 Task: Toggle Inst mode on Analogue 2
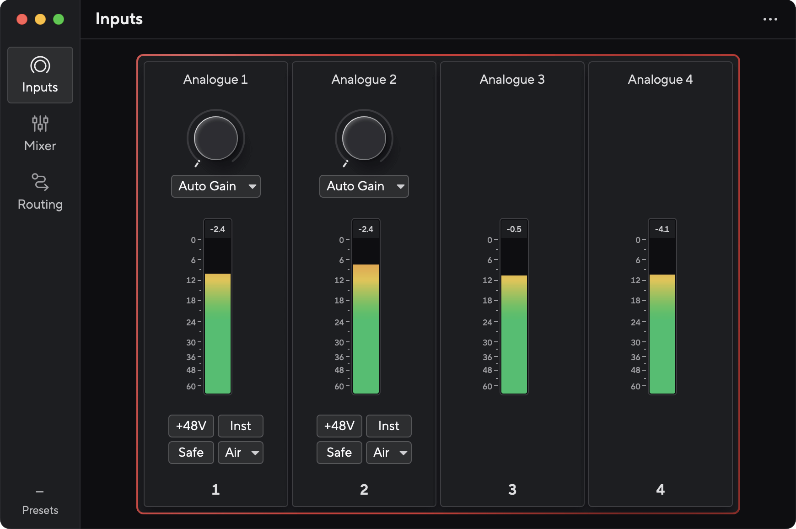tap(388, 426)
